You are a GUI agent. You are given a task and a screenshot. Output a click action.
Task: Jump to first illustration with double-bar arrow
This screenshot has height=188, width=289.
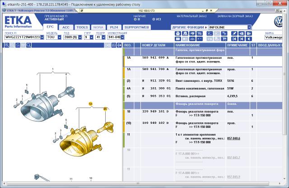pos(234,39)
